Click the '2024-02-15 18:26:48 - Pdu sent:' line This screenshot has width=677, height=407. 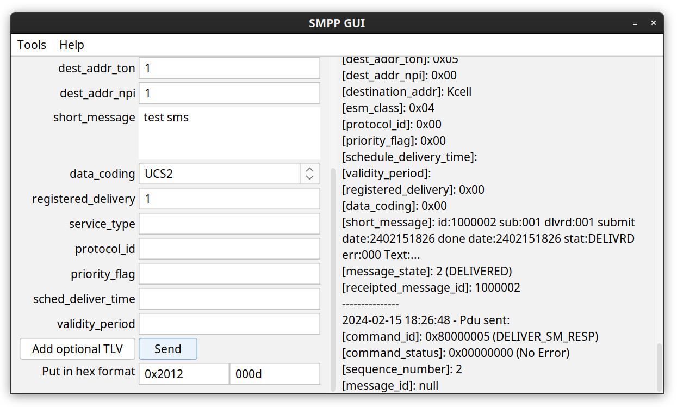point(426,320)
